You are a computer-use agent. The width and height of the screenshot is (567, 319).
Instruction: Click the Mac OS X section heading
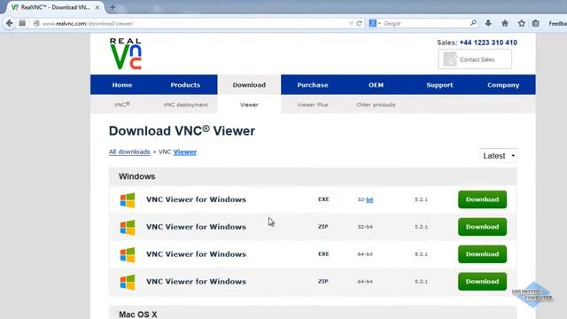[x=138, y=315]
